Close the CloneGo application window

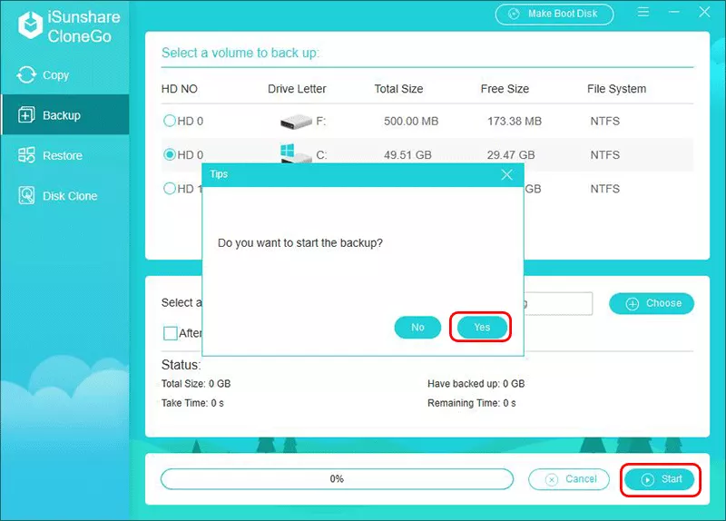point(704,12)
